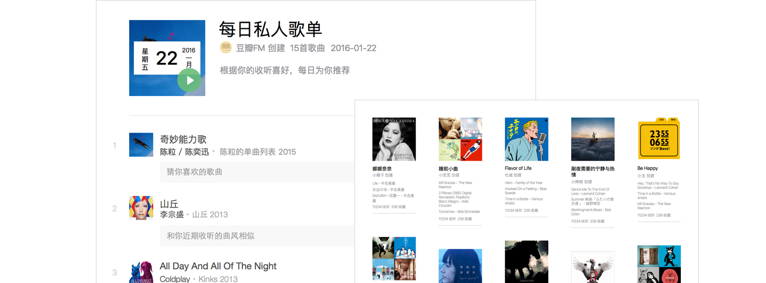Click the 山丘 song title

[x=169, y=204]
